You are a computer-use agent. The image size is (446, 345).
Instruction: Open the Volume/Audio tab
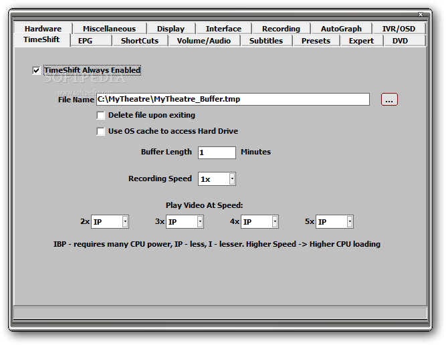tap(204, 41)
